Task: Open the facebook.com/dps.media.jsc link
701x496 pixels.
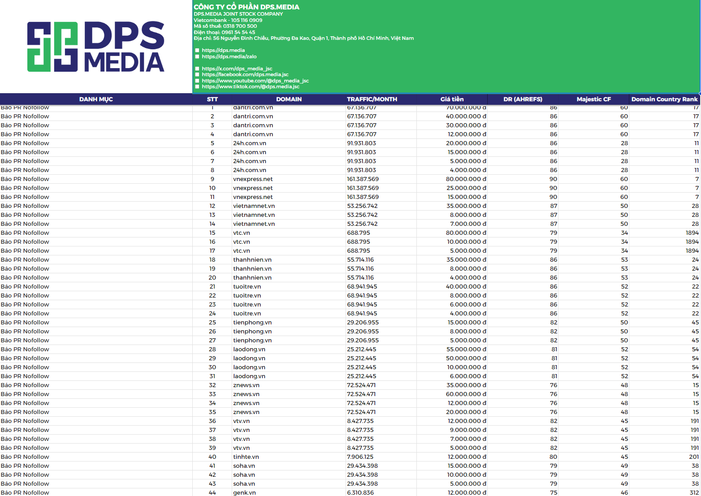Action: coord(245,74)
